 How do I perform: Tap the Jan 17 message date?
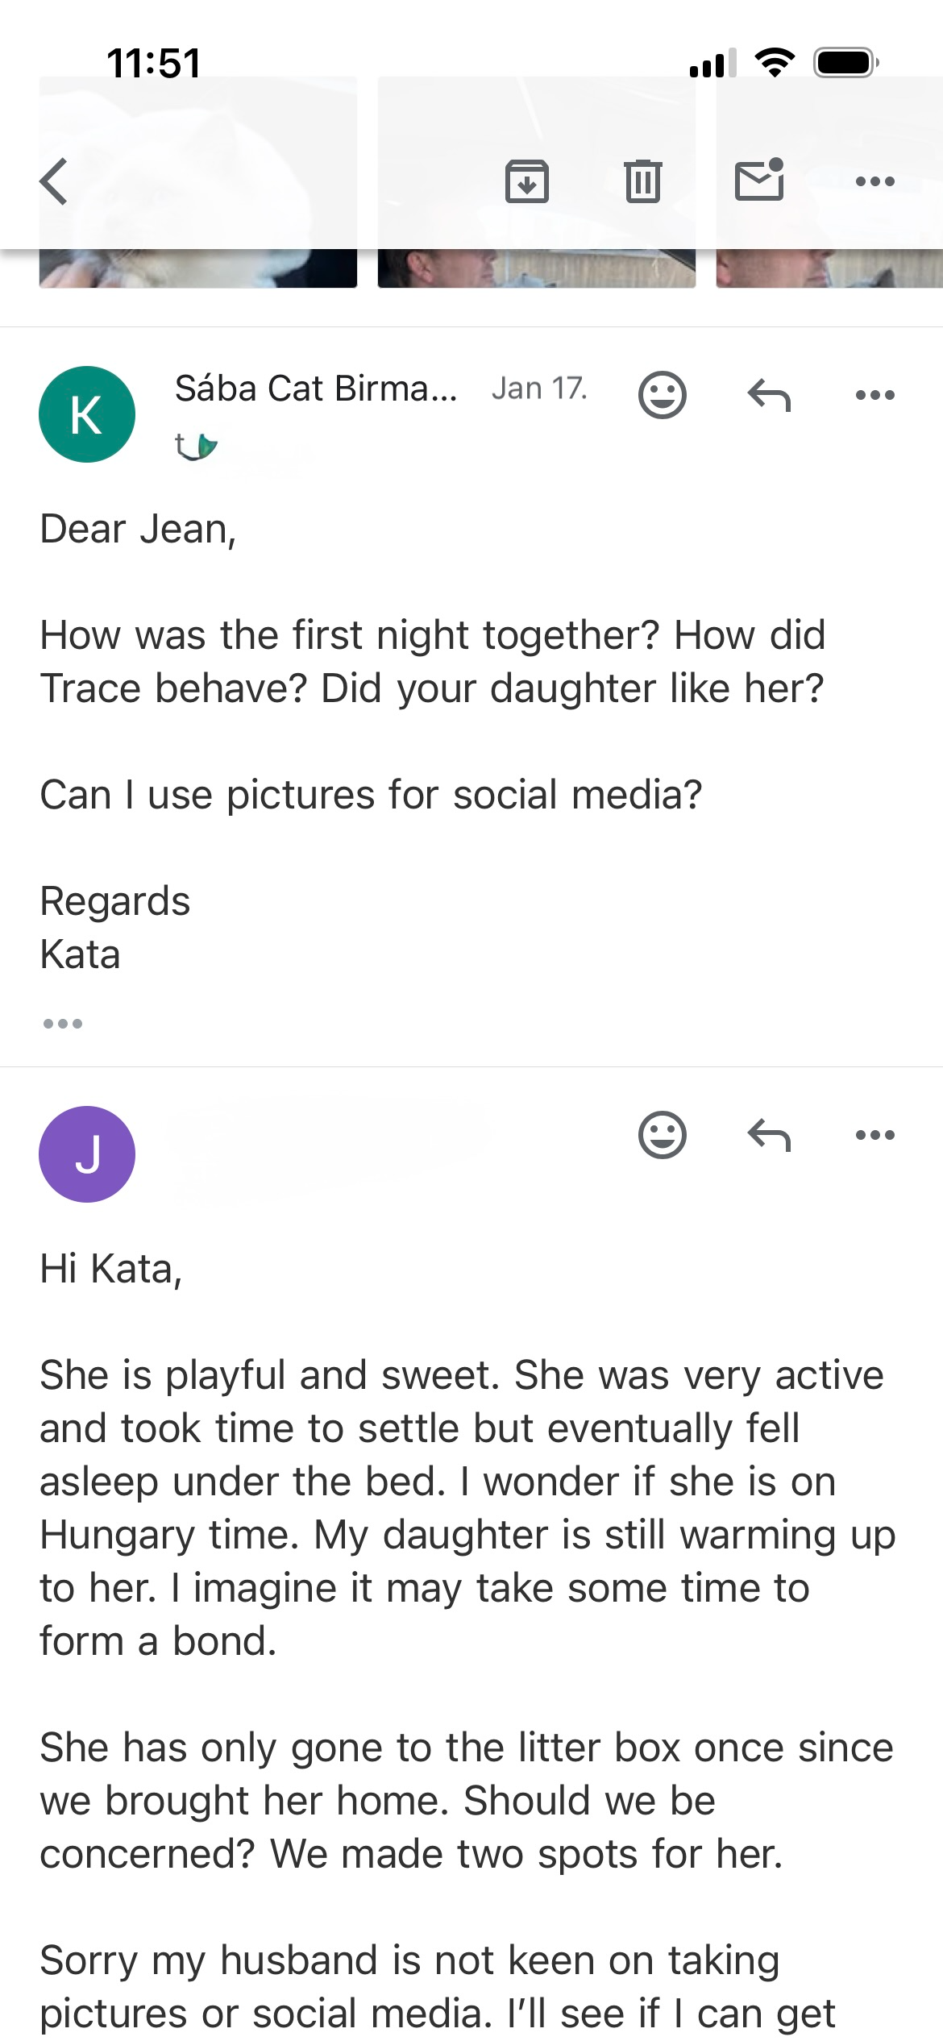click(x=538, y=389)
